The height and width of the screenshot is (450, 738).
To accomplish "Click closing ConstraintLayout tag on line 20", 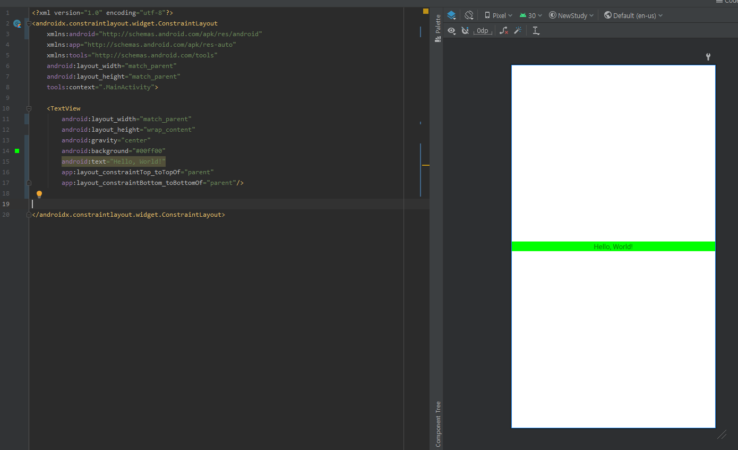I will point(128,215).
